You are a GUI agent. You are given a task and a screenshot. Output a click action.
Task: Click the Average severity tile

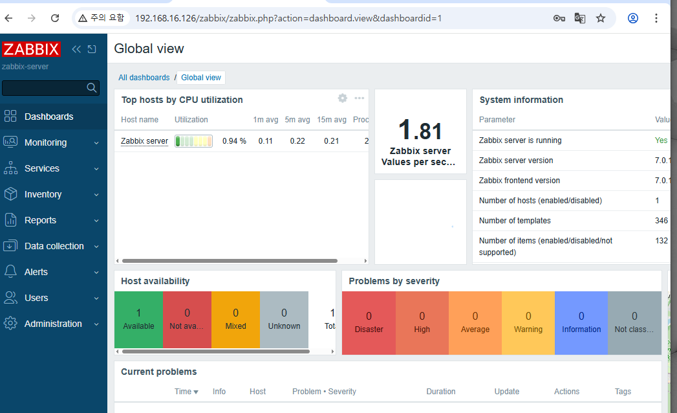tap(475, 323)
